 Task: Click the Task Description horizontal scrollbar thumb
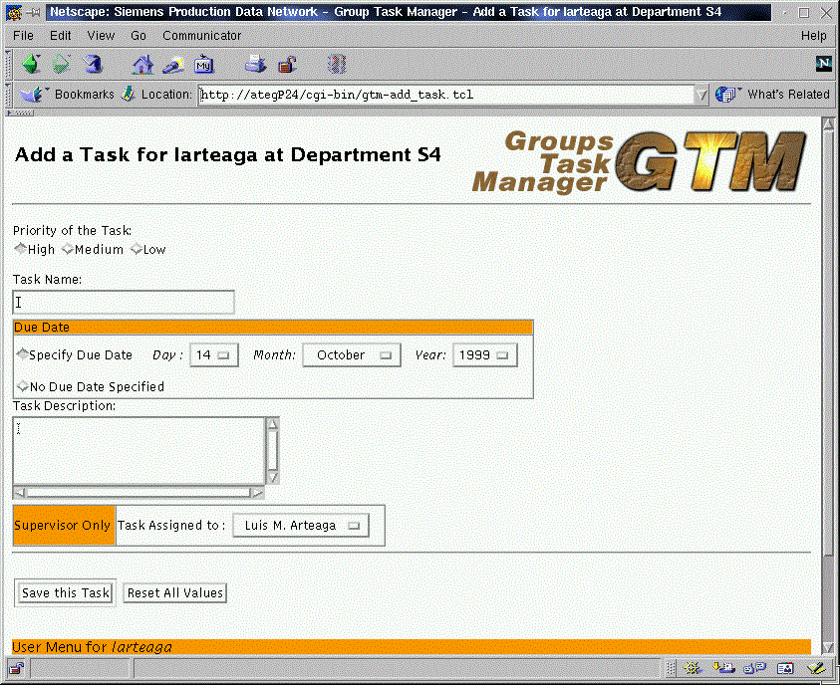tap(139, 492)
